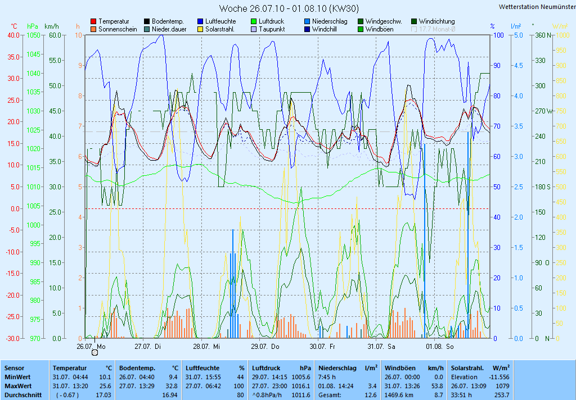
Task: Select the Sensor column header in table
Action: [x=15, y=368]
